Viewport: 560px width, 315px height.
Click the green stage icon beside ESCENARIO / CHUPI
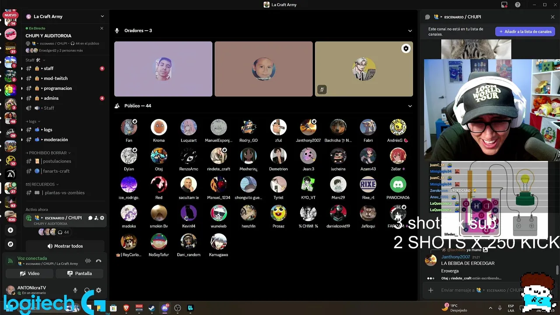[x=29, y=218]
